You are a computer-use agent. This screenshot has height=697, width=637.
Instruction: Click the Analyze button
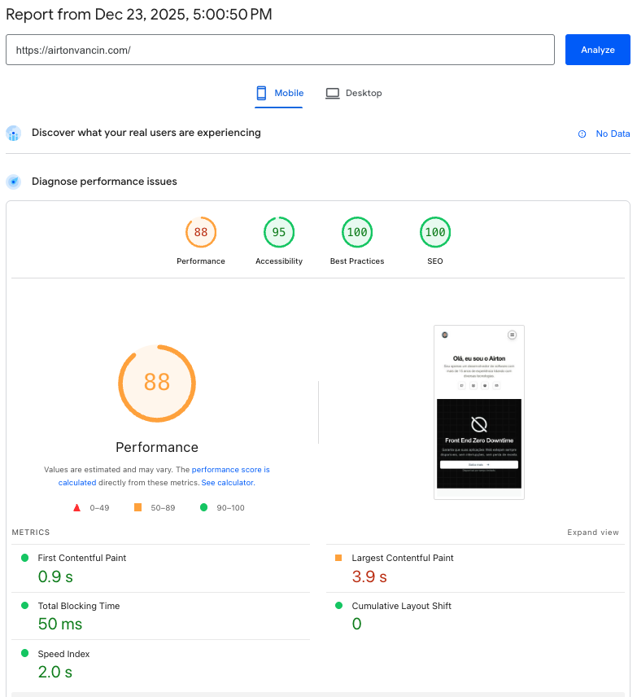(597, 50)
